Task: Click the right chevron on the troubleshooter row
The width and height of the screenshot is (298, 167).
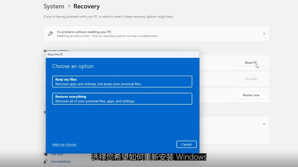Action: point(264,33)
